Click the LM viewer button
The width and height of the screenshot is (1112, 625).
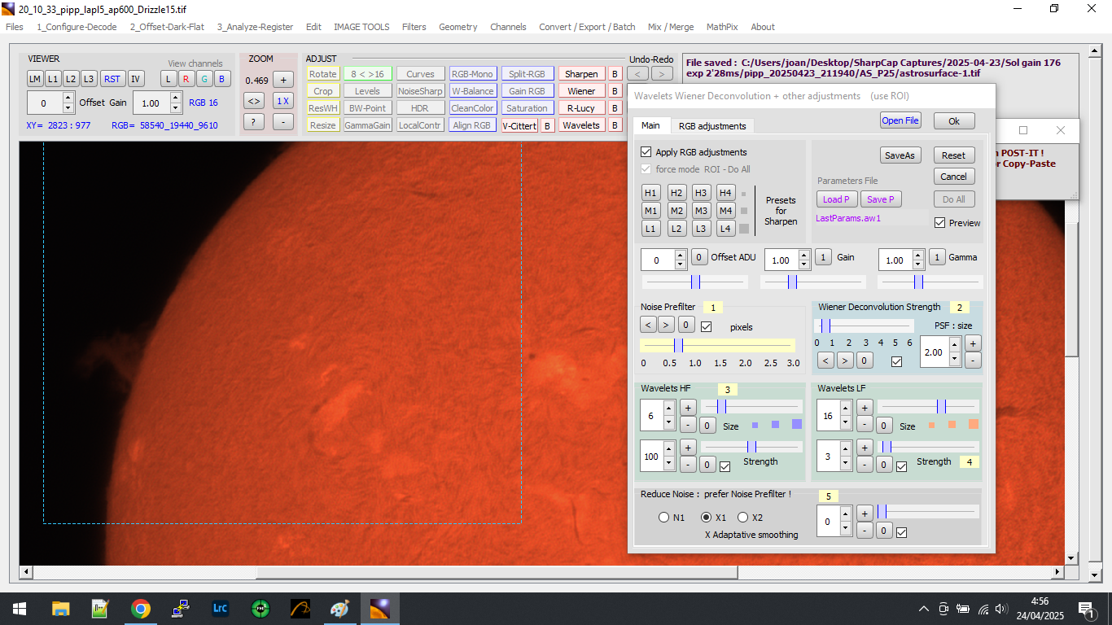pos(34,79)
